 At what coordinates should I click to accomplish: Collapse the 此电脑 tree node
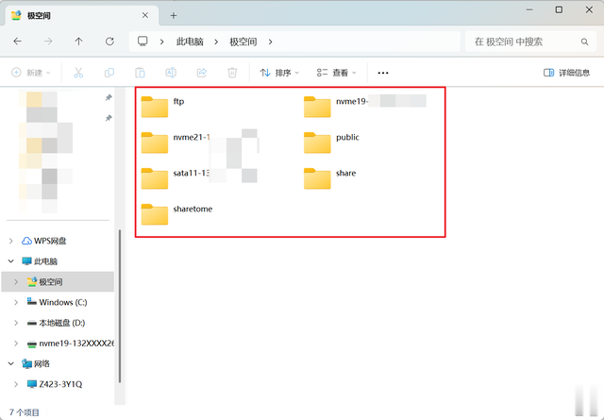click(x=11, y=261)
